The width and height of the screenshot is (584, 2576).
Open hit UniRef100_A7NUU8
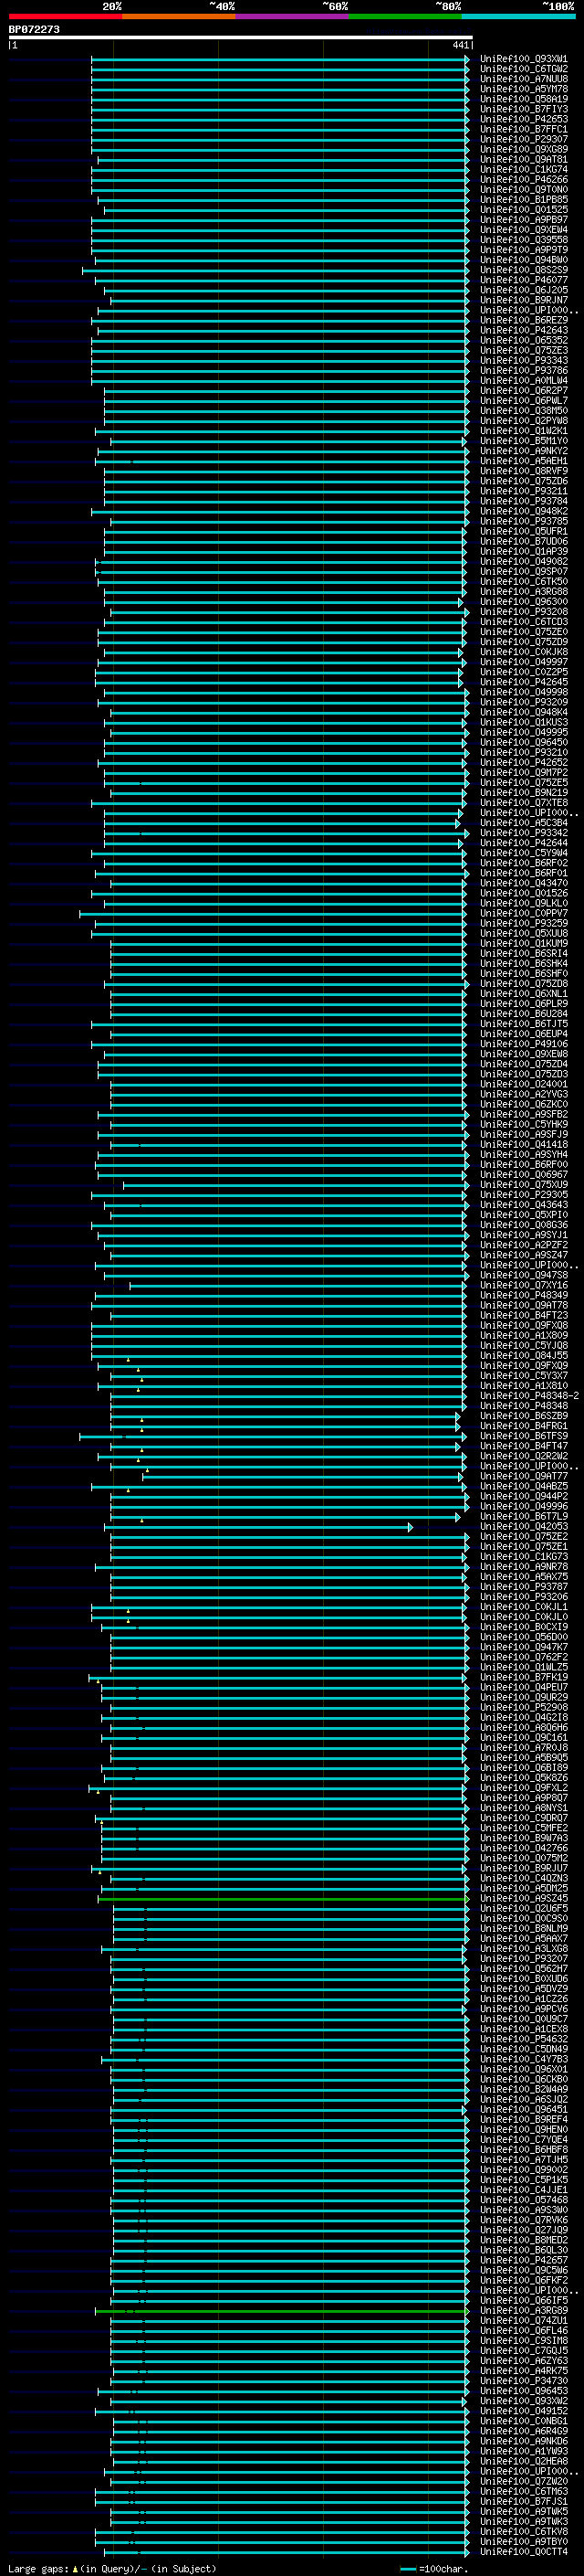[524, 79]
